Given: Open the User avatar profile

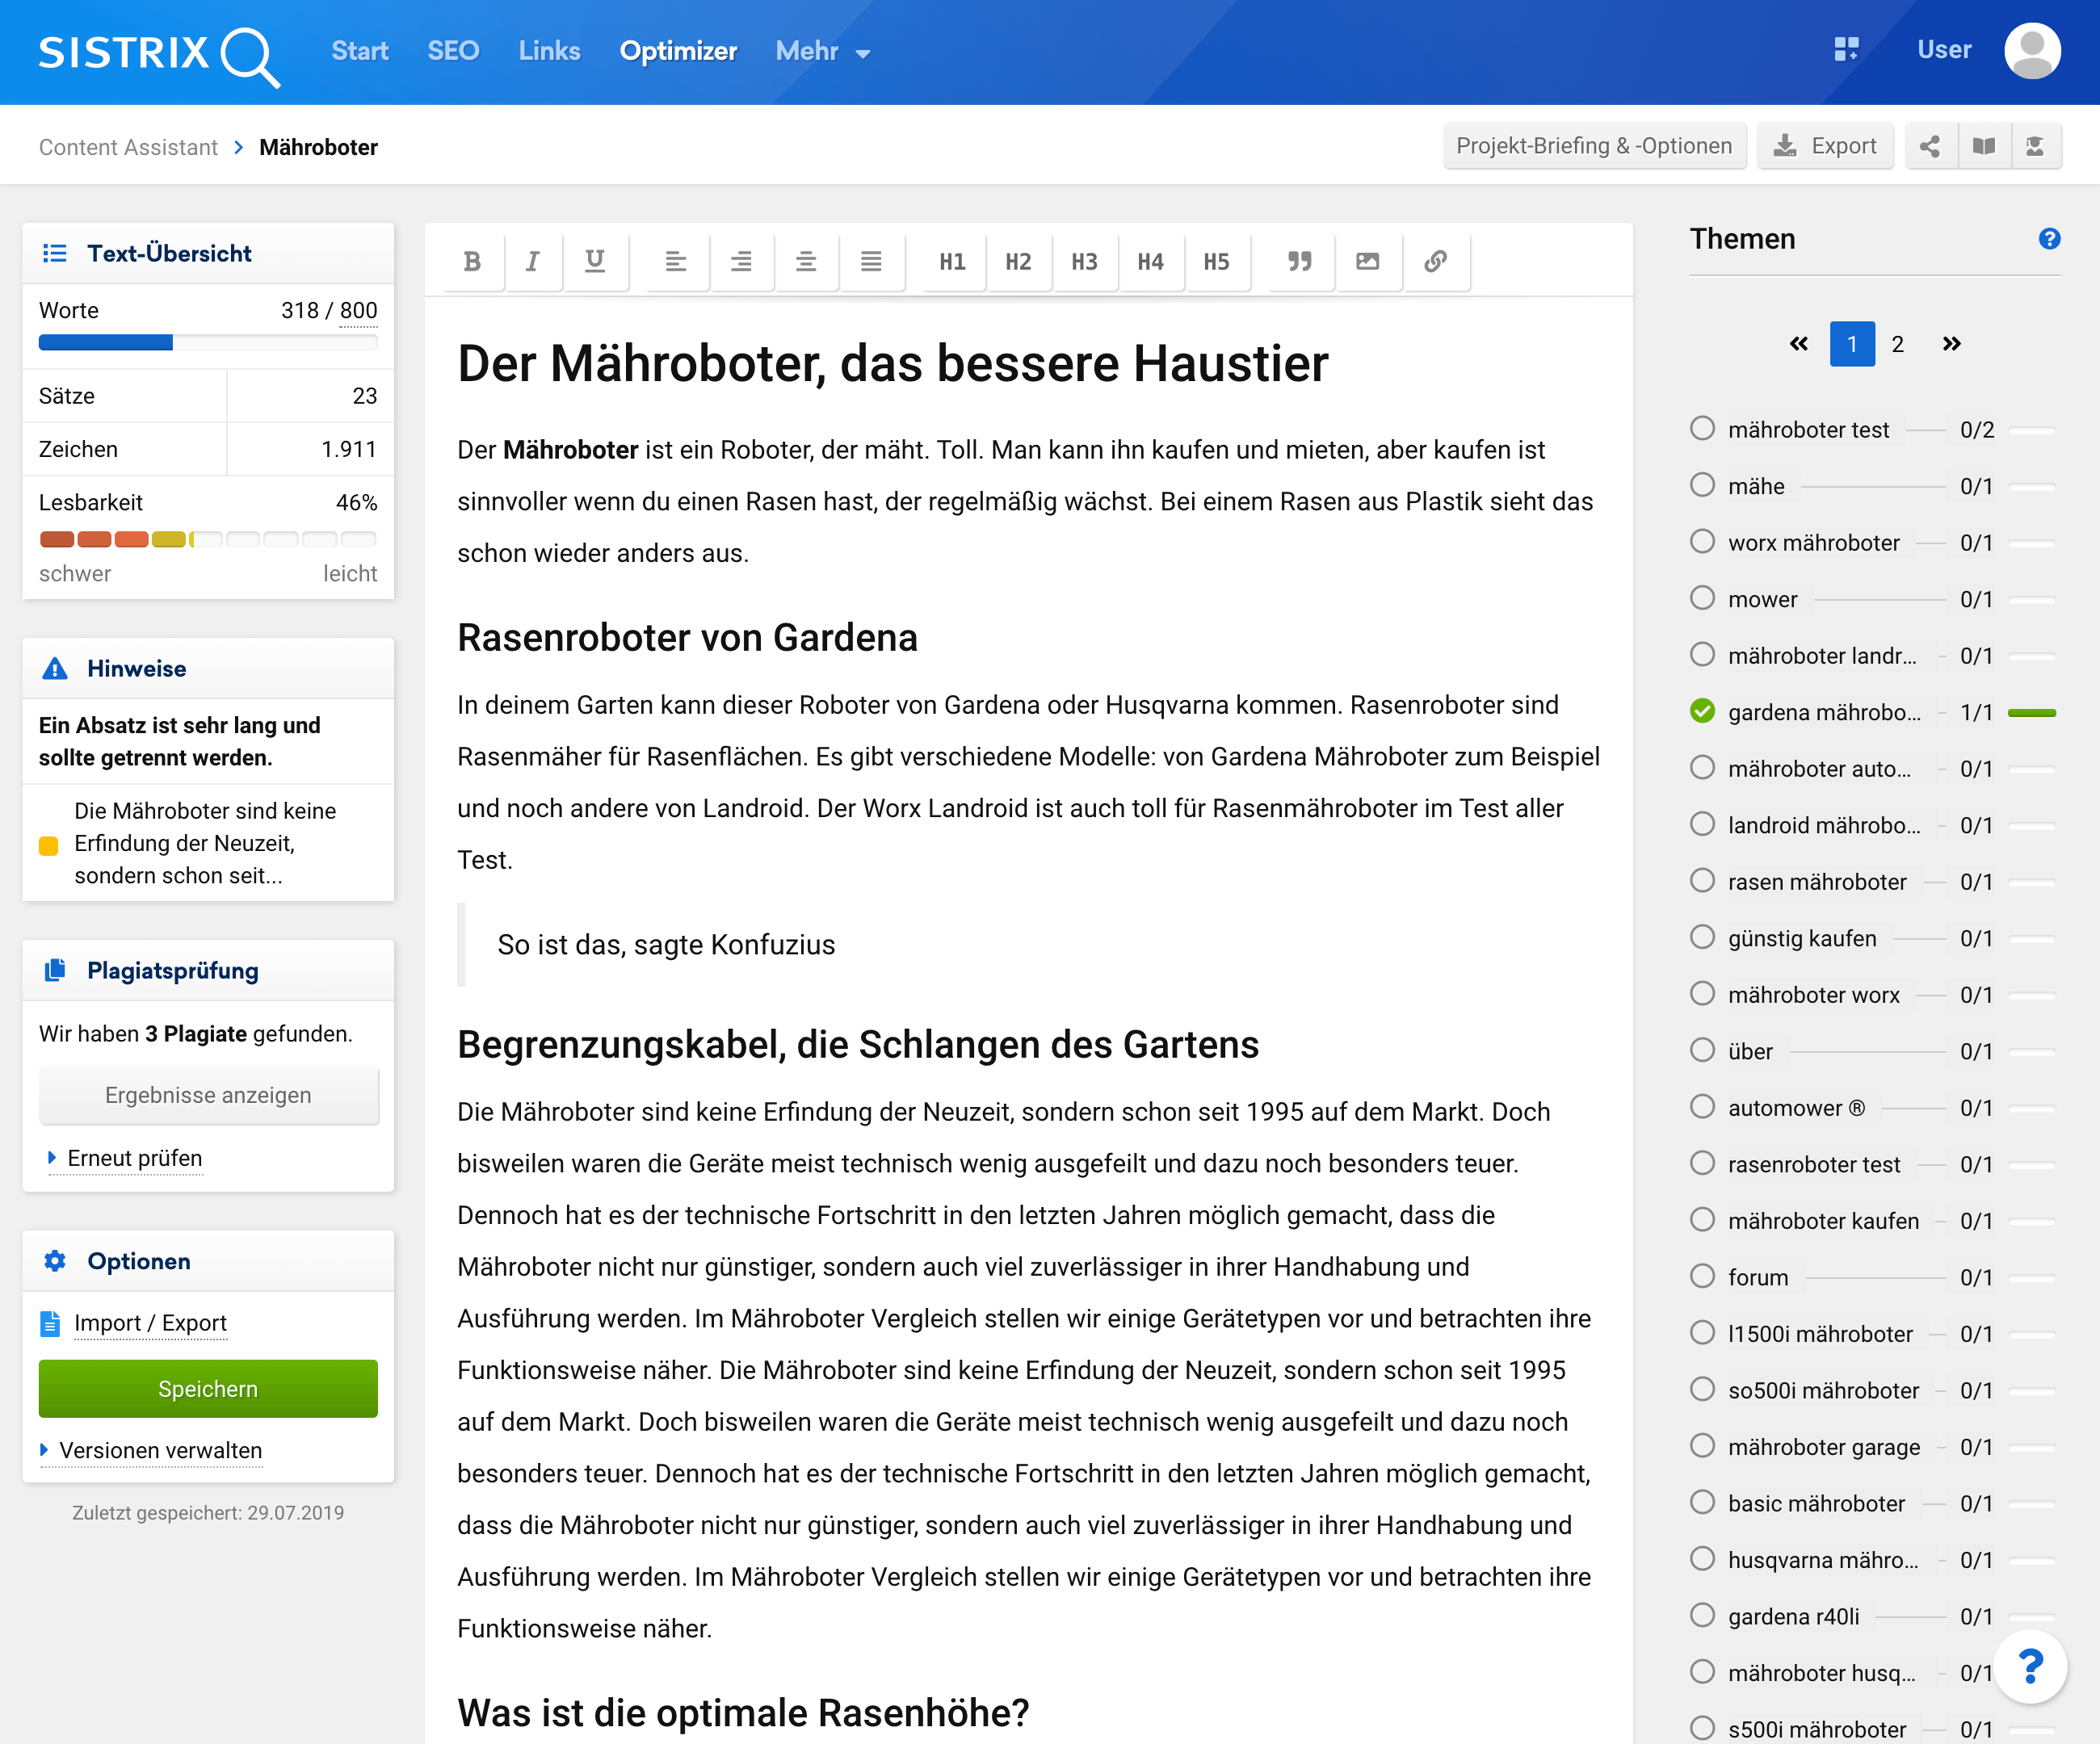Looking at the screenshot, I should [2031, 51].
